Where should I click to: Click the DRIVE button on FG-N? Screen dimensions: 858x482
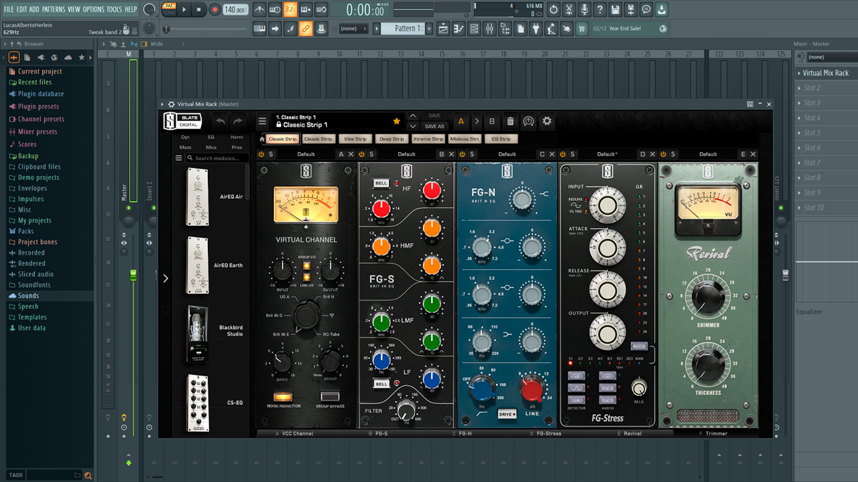tap(507, 414)
